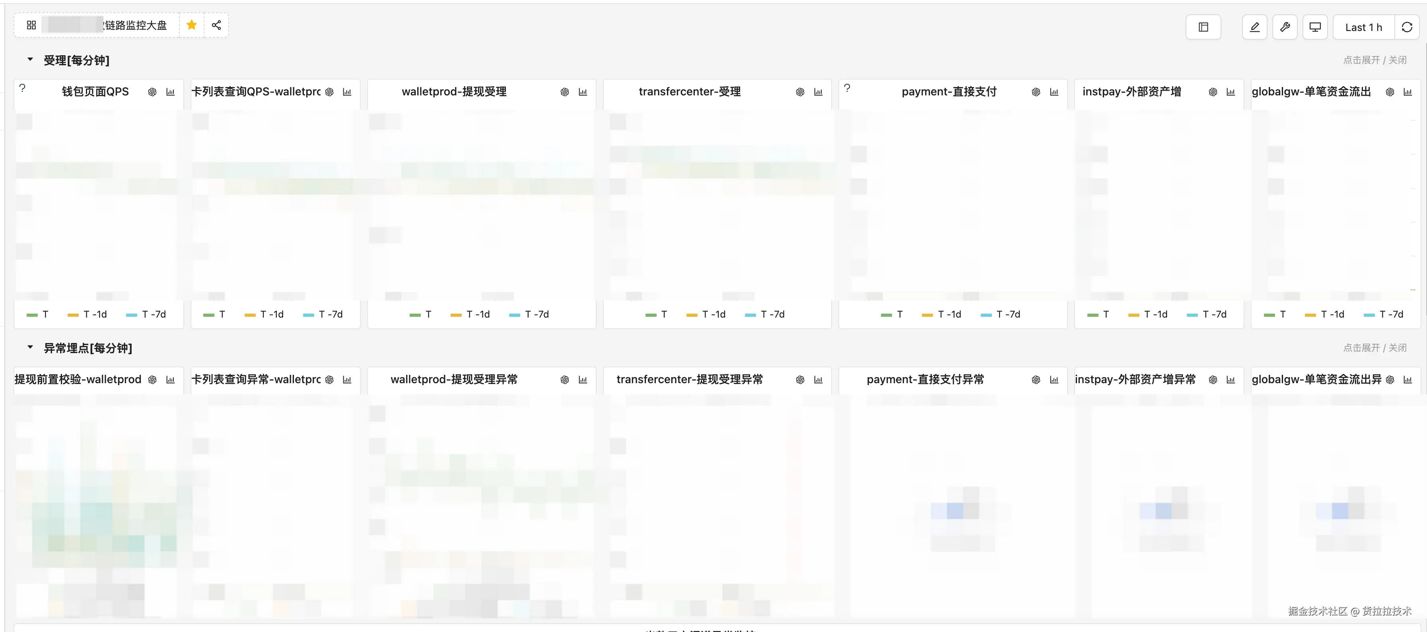This screenshot has width=1427, height=632.
Task: Enter fullscreen with the monitor icon
Action: 1315,27
